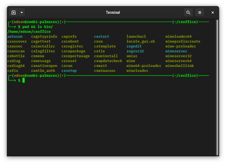This screenshot has height=164, width=226.
Task: Click the launchurl entry
Action: coord(136,36)
